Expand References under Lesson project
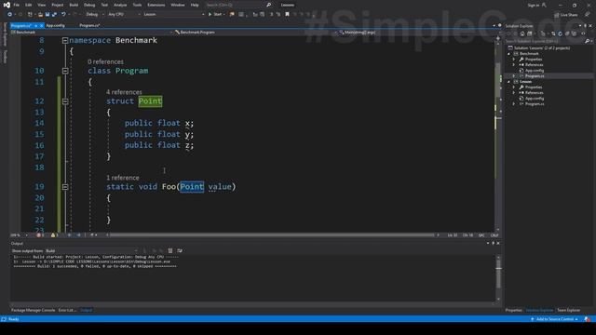Viewport: 596px width, 335px height. tap(513, 93)
